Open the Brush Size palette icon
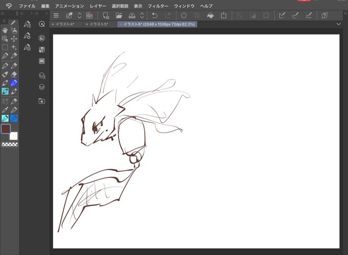 point(27,47)
